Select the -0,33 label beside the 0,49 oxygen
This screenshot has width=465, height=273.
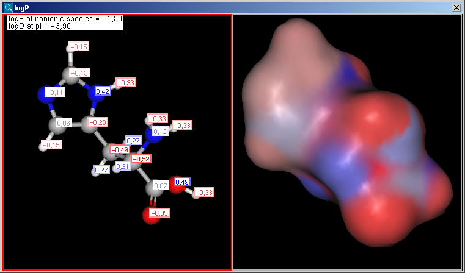(x=204, y=193)
